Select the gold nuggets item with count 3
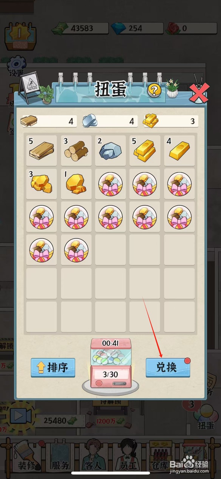 42,184
